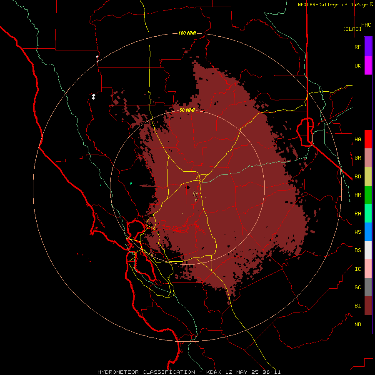Click the ND black legend swatch
The height and width of the screenshot is (375, 375).
tap(368, 324)
